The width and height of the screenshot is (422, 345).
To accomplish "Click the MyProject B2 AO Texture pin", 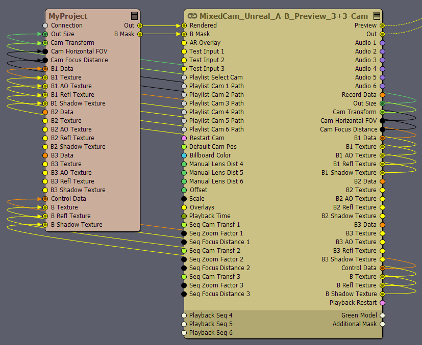I will [x=45, y=129].
